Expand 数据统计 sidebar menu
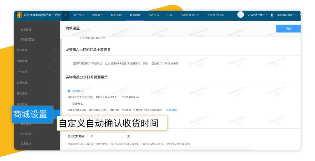Screen dimensions: 315x161 (36, 83)
